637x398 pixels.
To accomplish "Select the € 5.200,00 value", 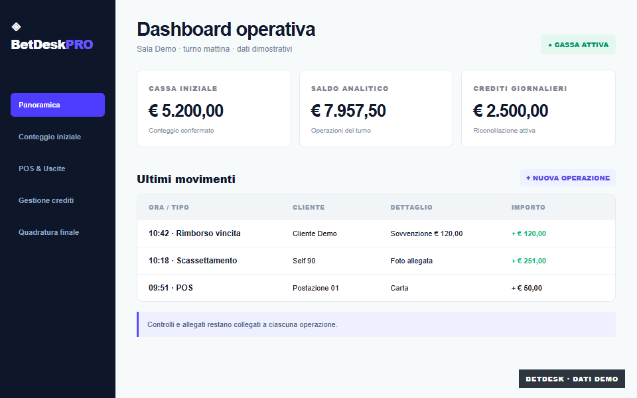I will tap(186, 111).
